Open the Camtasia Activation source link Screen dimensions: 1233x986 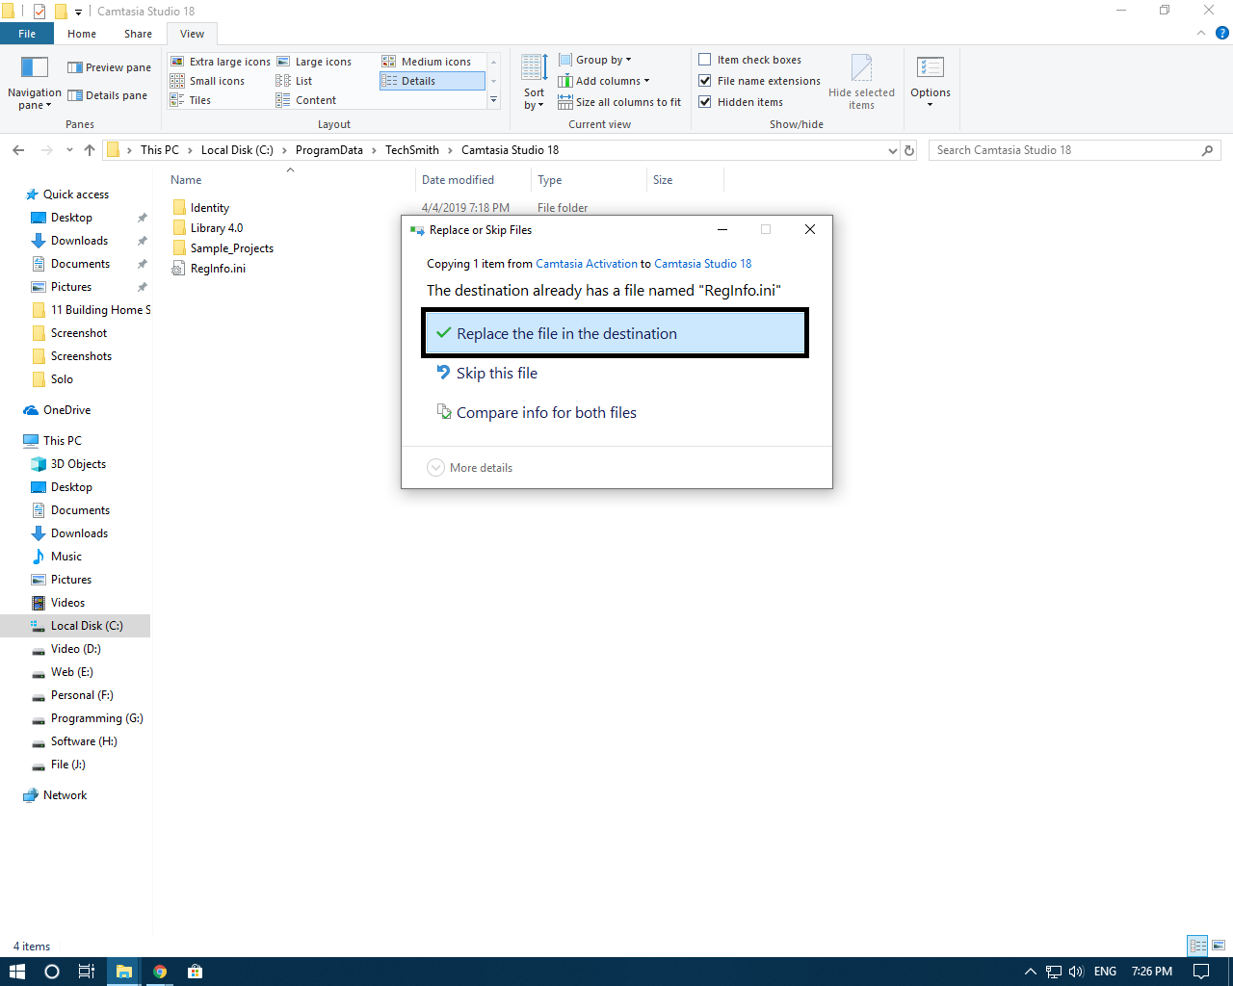pos(587,264)
